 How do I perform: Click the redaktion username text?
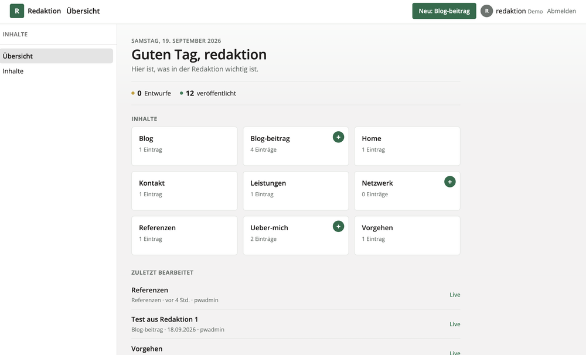pos(510,11)
